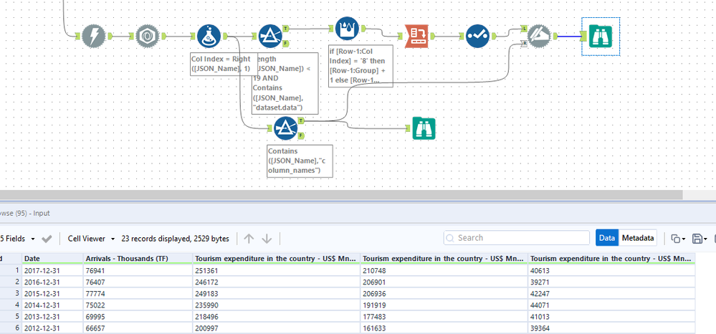
Task: Select the Formula tool with flask icon
Action: pyautogui.click(x=209, y=36)
